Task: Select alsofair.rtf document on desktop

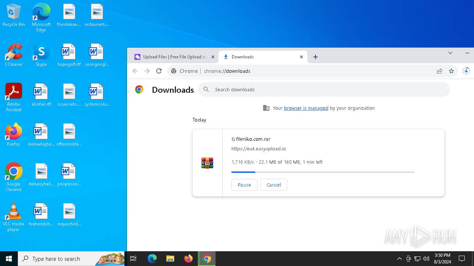Action: click(41, 95)
